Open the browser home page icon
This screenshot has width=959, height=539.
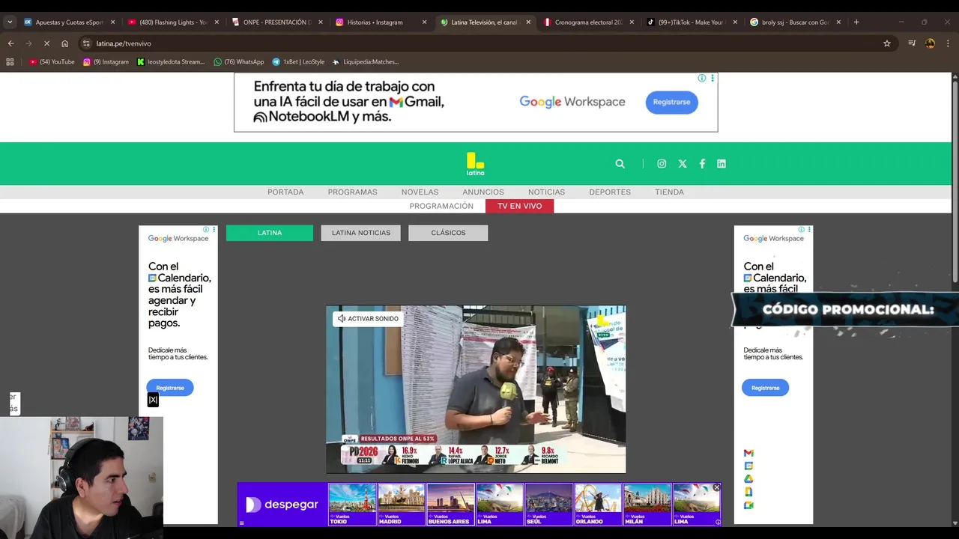[x=64, y=43]
